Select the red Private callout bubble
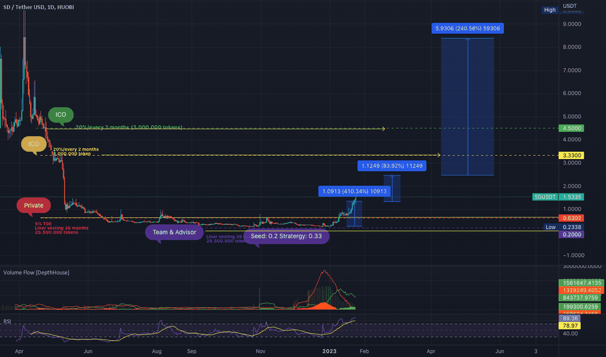Viewport: 606px width, 357px height. (x=34, y=205)
